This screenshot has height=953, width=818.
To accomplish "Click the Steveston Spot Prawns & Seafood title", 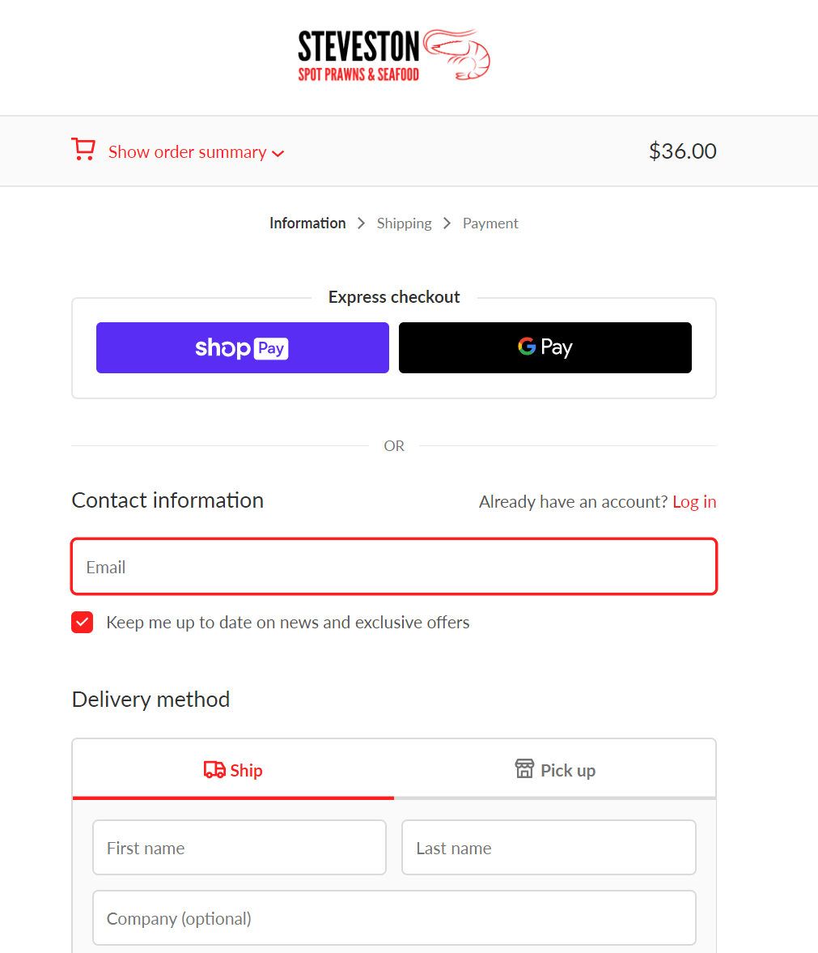I will [358, 56].
